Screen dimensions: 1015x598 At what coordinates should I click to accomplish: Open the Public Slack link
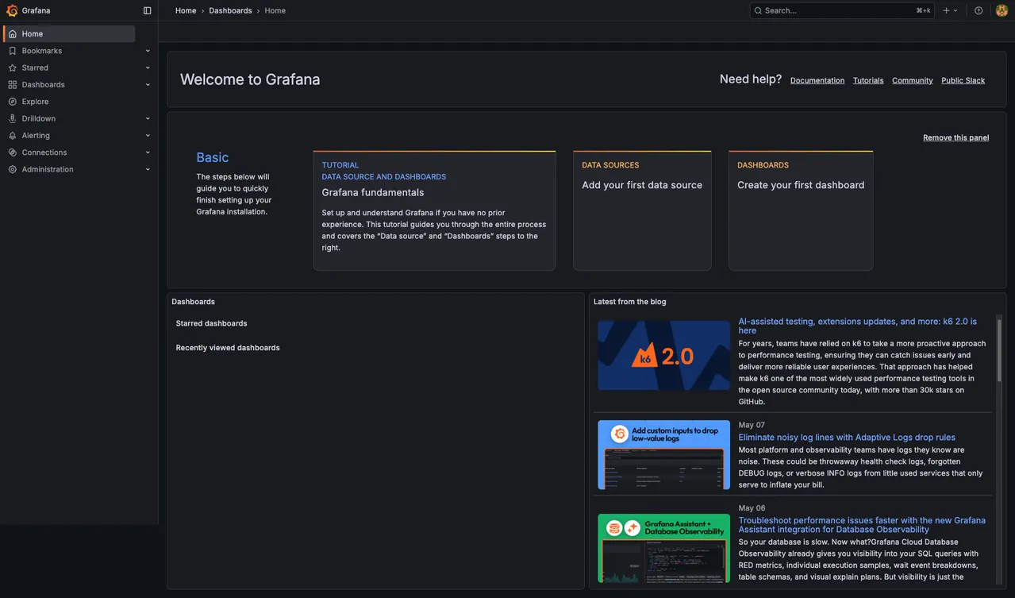[963, 80]
